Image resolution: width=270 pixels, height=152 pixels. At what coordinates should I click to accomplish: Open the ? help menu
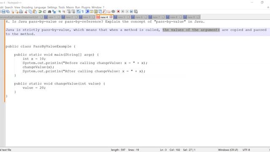[x=104, y=8]
